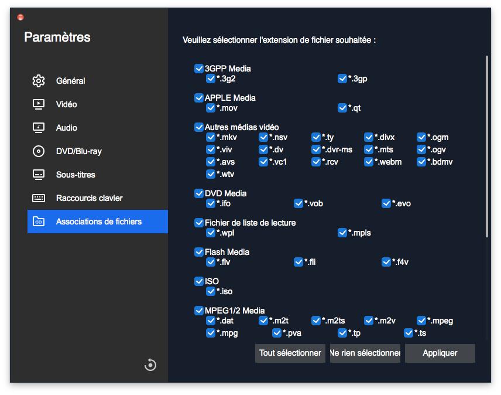The image size is (501, 395).
Task: Toggle the *.mkv extension checkbox
Action: 211,137
